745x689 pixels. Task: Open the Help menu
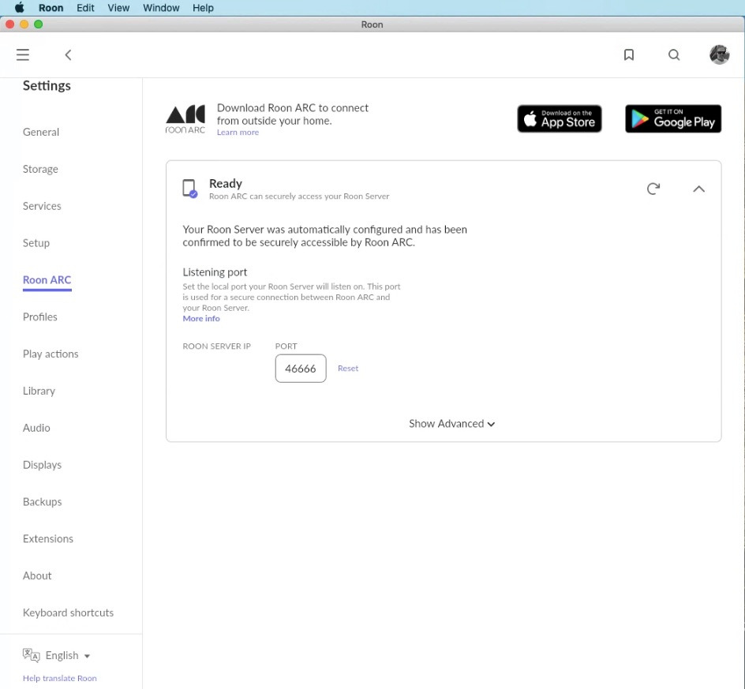pos(203,8)
